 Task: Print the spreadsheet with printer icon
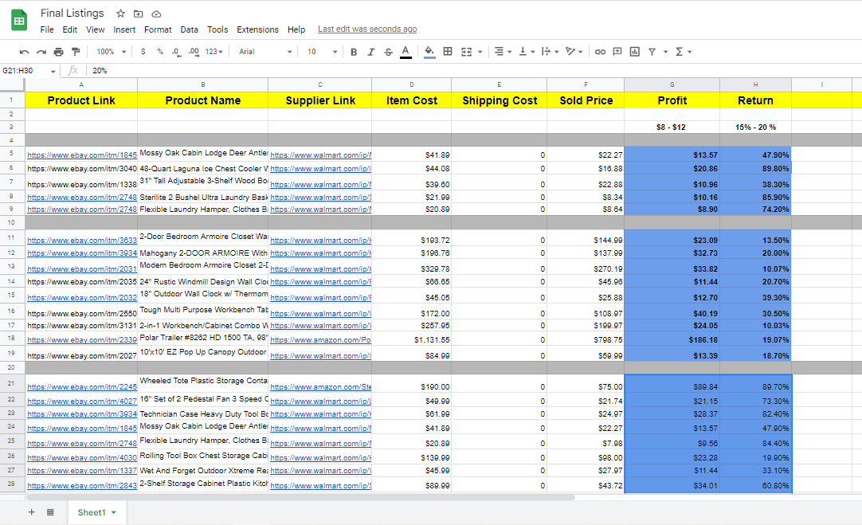point(58,52)
